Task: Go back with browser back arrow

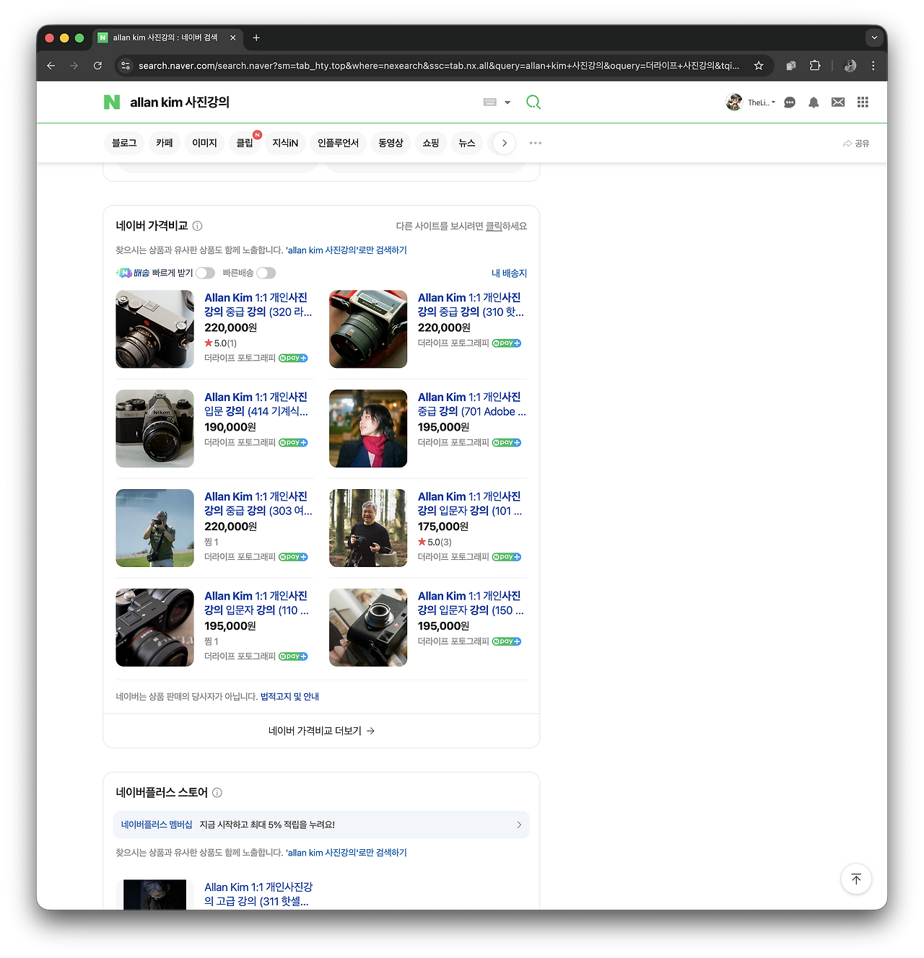Action: pos(51,66)
